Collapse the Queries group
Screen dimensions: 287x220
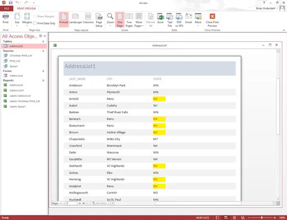tap(44, 51)
